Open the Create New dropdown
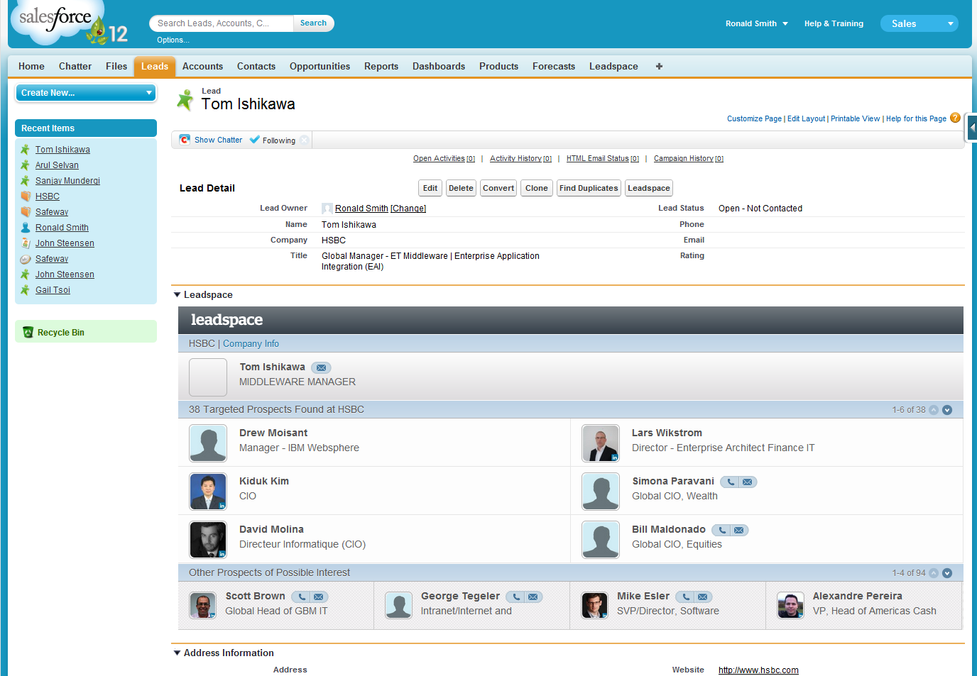This screenshot has width=977, height=676. pyautogui.click(x=85, y=93)
